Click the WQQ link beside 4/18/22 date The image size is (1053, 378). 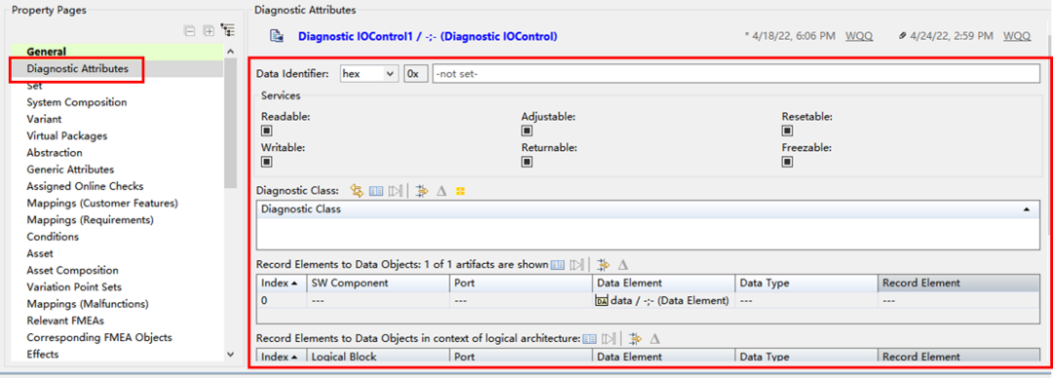[859, 36]
